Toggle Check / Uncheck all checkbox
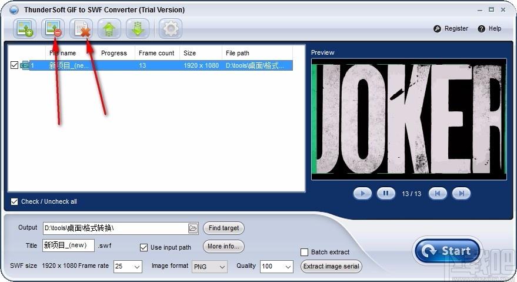517x282 pixels. pyautogui.click(x=14, y=201)
